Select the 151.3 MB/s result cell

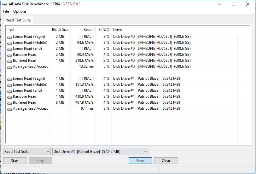tap(84, 84)
